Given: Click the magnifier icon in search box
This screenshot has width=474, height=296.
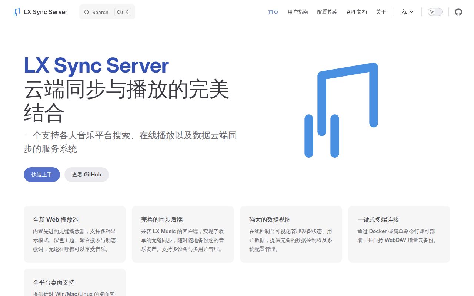Looking at the screenshot, I should [x=87, y=12].
